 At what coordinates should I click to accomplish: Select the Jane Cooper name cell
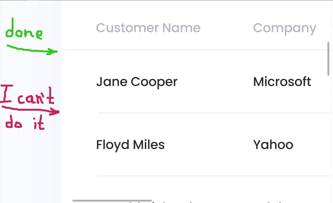click(x=137, y=82)
